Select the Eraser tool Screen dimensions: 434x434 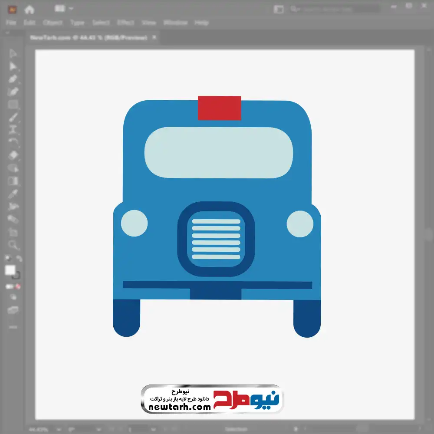(13, 155)
